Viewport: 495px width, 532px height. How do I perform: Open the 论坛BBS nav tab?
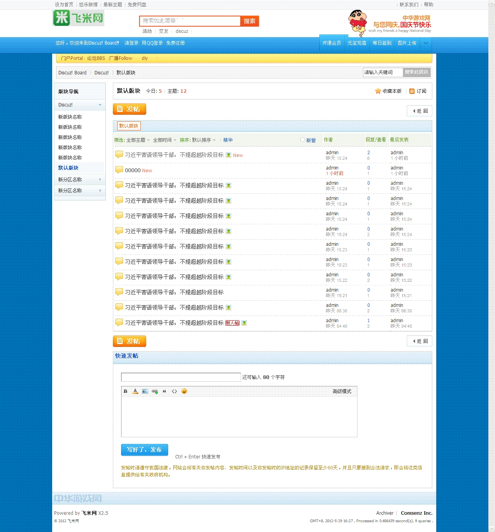click(x=96, y=58)
